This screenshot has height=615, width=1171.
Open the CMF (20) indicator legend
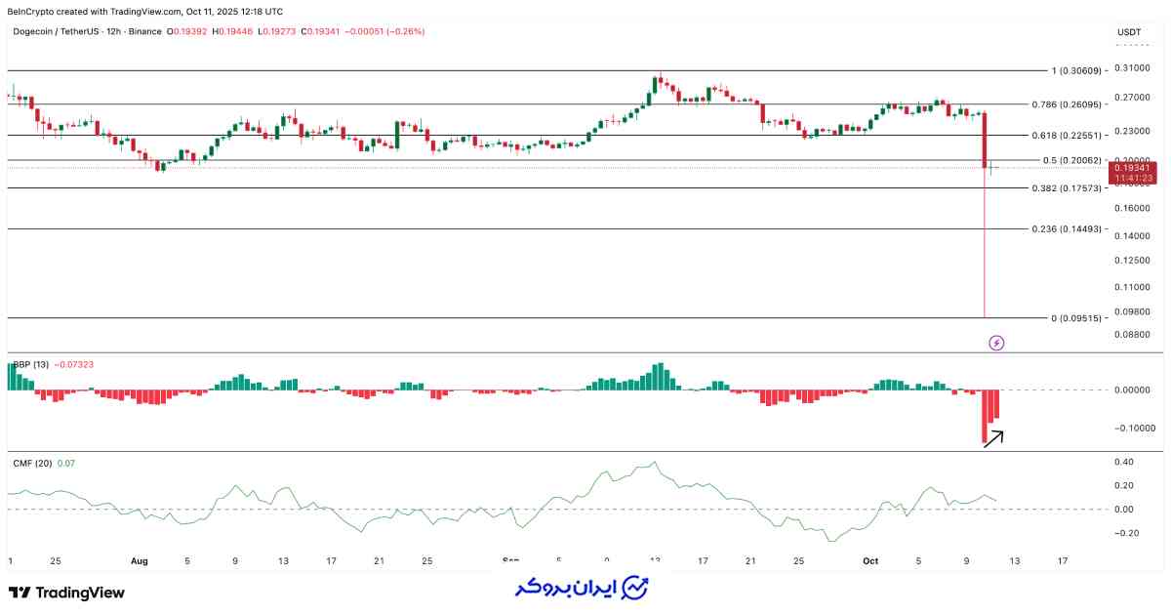(31, 463)
